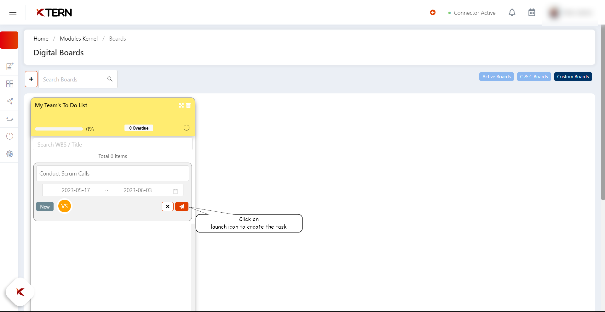The height and width of the screenshot is (312, 605).
Task: Click the launch icon to create the task
Action: (x=181, y=206)
